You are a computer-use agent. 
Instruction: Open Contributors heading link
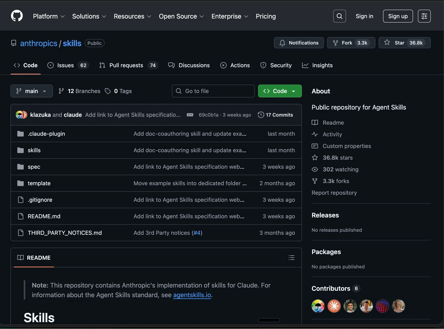[x=336, y=289]
